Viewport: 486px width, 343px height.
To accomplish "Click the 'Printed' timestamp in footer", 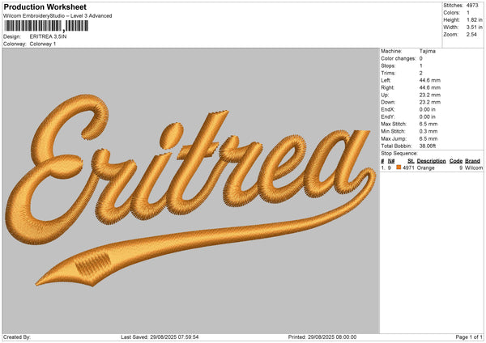I will [x=322, y=337].
